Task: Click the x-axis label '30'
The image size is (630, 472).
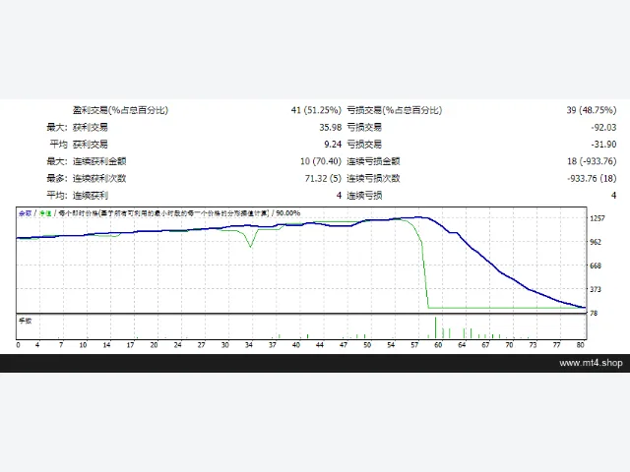Action: [225, 345]
